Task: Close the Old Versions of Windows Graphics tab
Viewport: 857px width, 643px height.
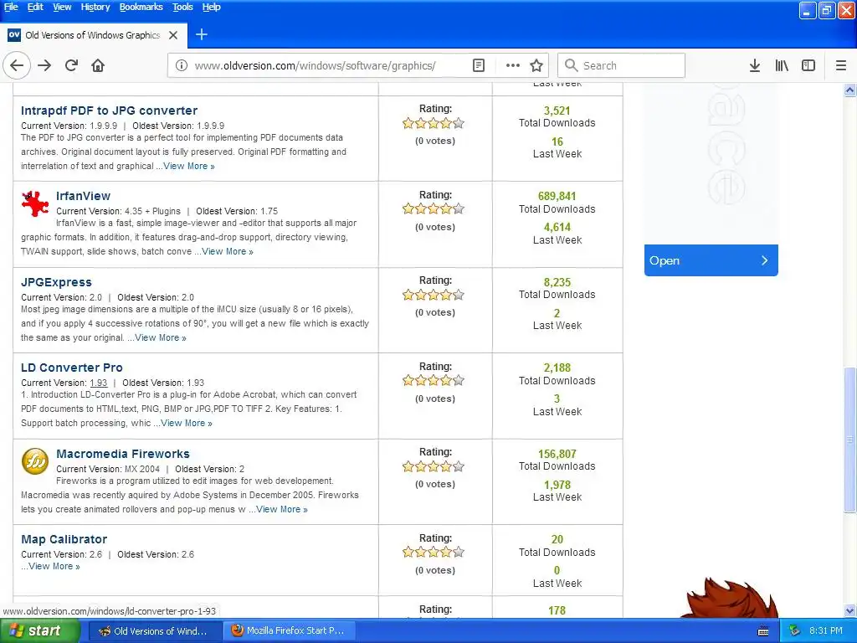Action: point(173,35)
